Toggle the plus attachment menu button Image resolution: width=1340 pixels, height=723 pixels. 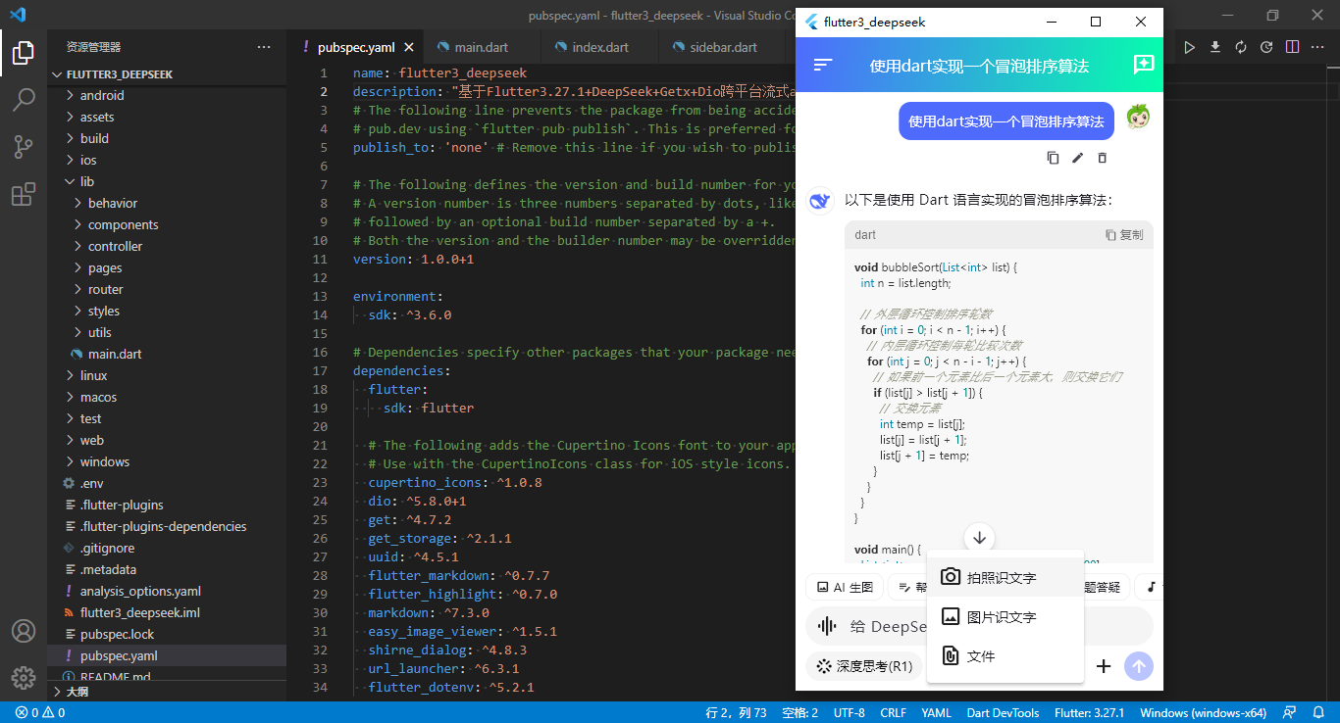coord(1104,666)
